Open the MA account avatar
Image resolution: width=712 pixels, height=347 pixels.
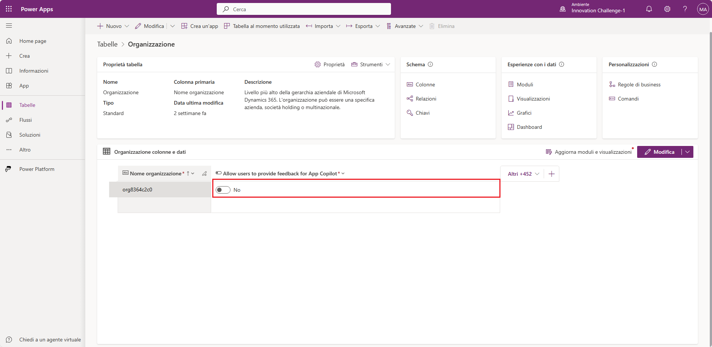pos(703,9)
